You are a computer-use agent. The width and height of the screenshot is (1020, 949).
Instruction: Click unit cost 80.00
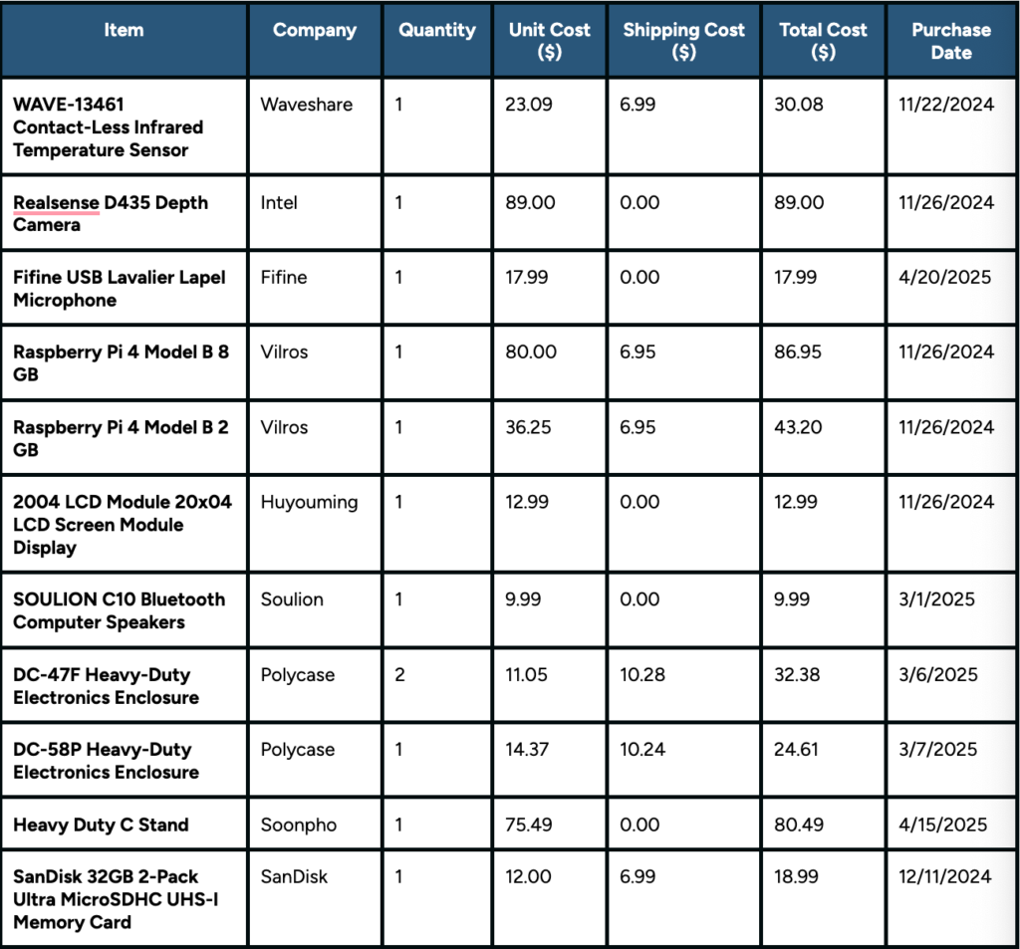click(550, 362)
